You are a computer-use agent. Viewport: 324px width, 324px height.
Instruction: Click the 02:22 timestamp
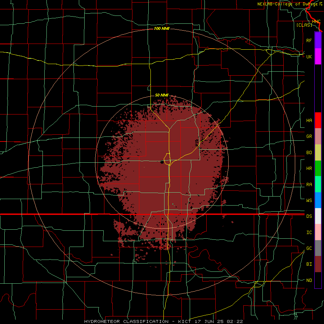235,321
